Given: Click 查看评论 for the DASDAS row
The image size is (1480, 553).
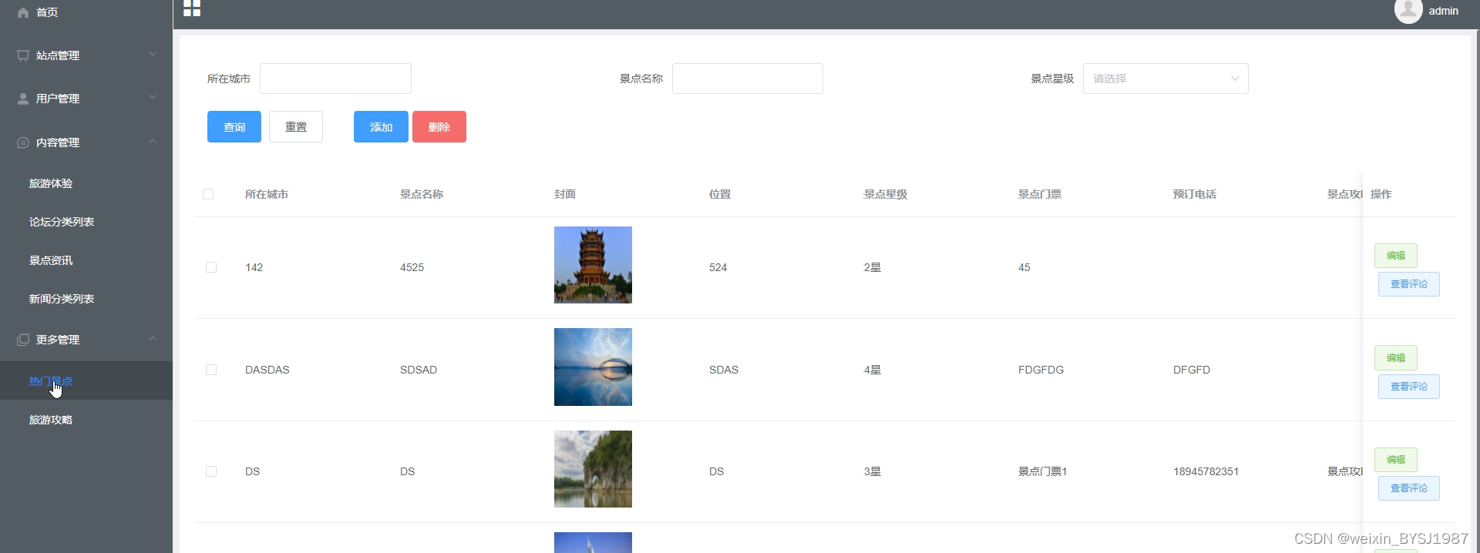Looking at the screenshot, I should pos(1409,387).
